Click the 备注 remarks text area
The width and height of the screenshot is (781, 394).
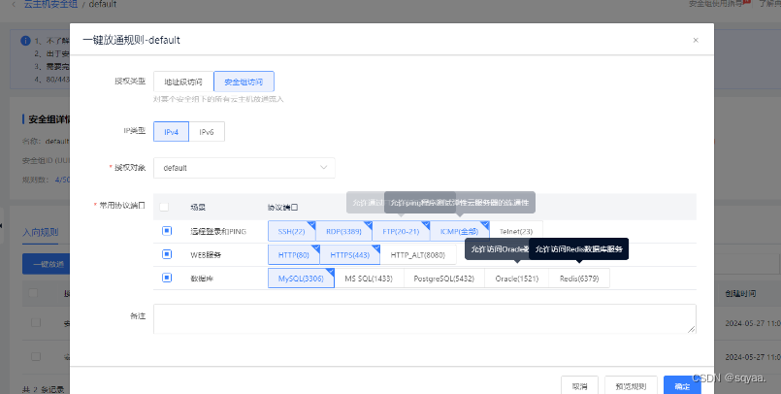pos(424,318)
